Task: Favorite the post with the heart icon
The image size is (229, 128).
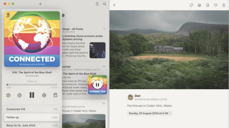Action: (x=216, y=5)
